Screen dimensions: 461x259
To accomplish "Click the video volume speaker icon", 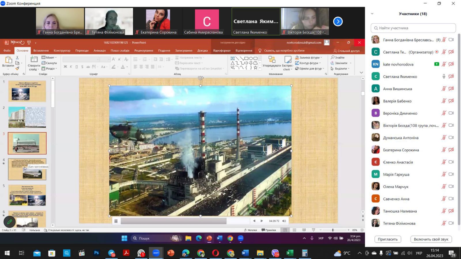I will 284,221.
